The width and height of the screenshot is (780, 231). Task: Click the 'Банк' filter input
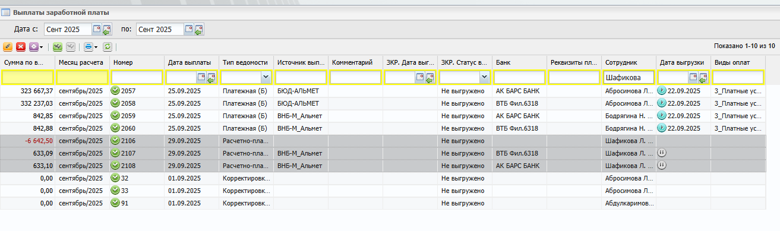[x=519, y=77]
